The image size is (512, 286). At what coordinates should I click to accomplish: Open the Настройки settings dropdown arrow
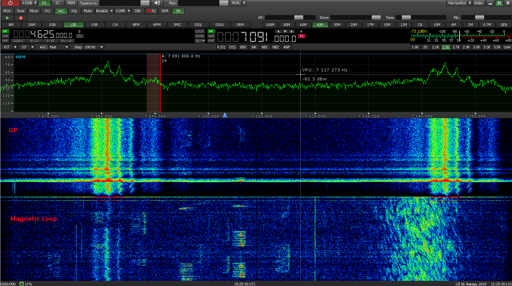pos(470,3)
